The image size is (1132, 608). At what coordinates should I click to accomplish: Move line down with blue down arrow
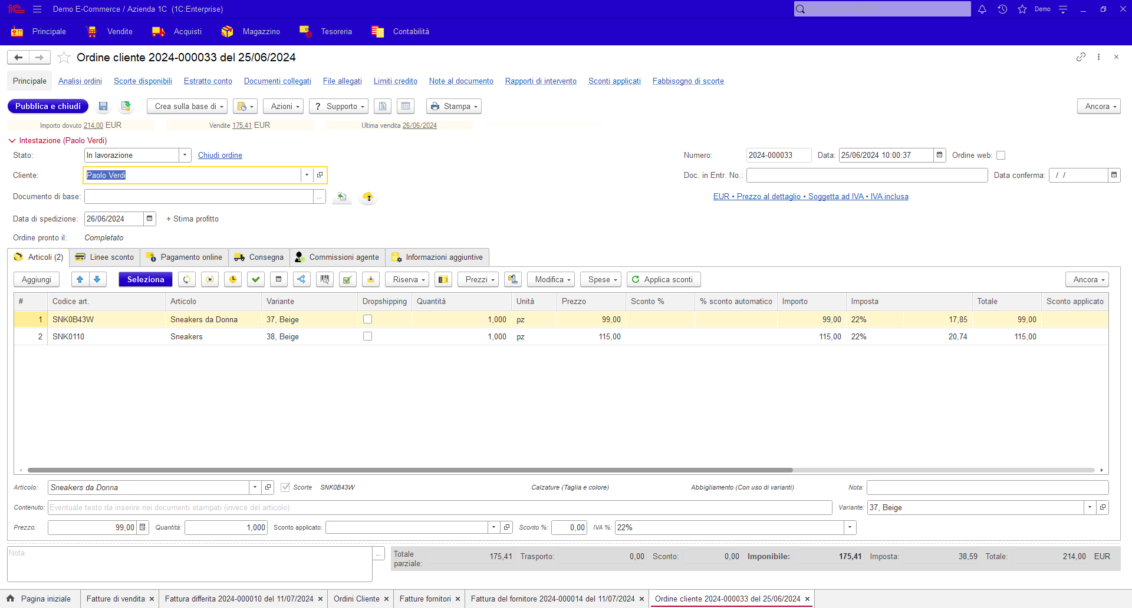coord(97,279)
